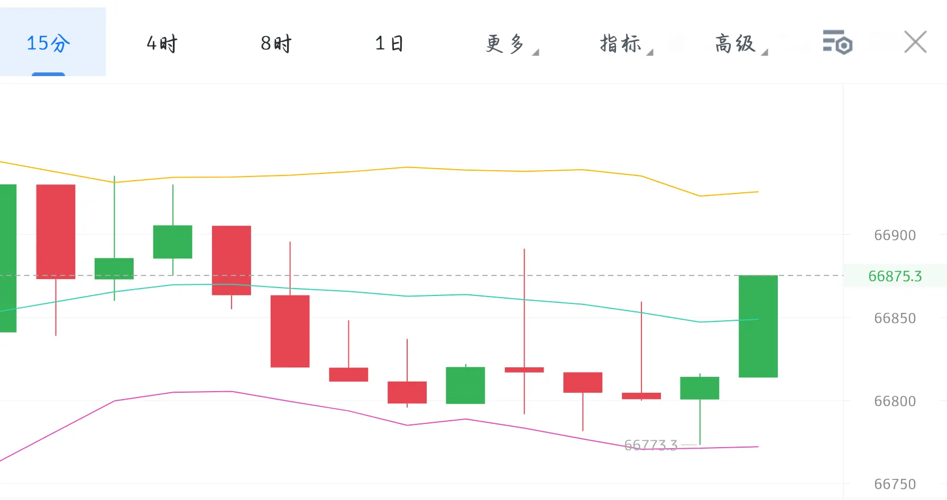Click the 66850 price axis label
The width and height of the screenshot is (947, 500).
(x=895, y=318)
